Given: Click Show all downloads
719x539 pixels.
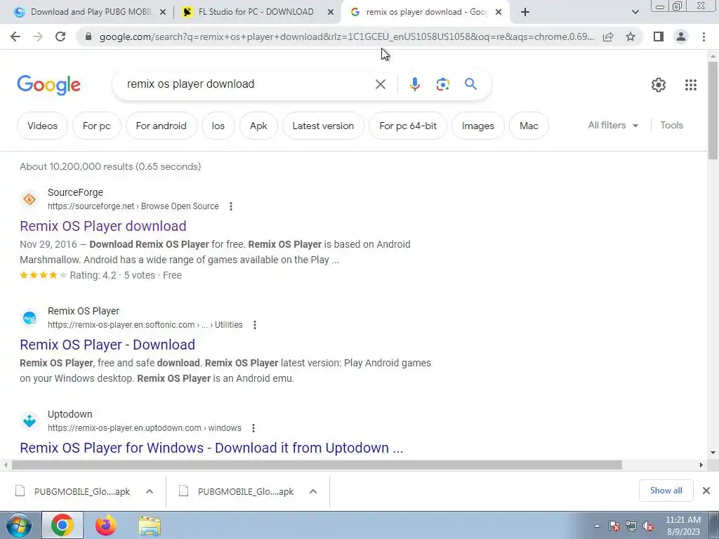Looking at the screenshot, I should click(x=666, y=491).
